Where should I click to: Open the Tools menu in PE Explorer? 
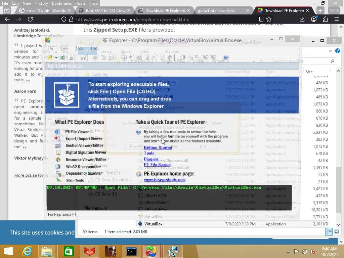click(x=80, y=48)
